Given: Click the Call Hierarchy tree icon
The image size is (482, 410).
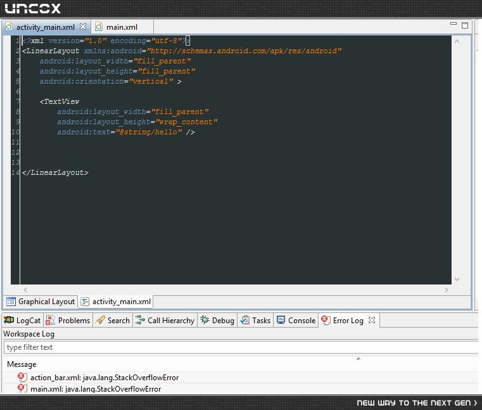Looking at the screenshot, I should (x=140, y=320).
